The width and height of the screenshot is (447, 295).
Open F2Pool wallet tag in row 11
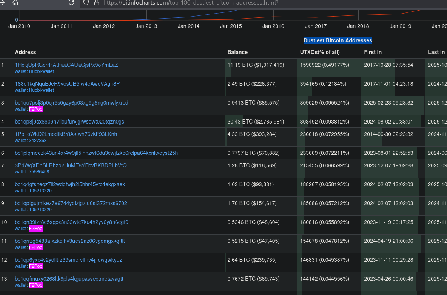pyautogui.click(x=36, y=247)
